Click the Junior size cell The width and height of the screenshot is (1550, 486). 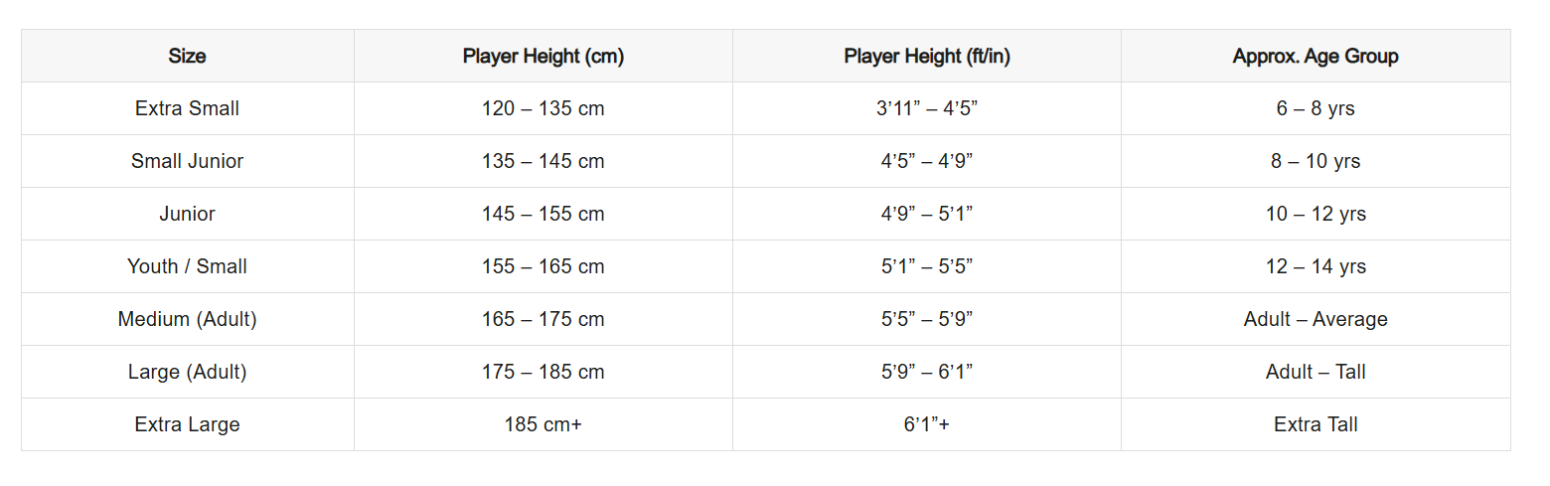tap(187, 214)
